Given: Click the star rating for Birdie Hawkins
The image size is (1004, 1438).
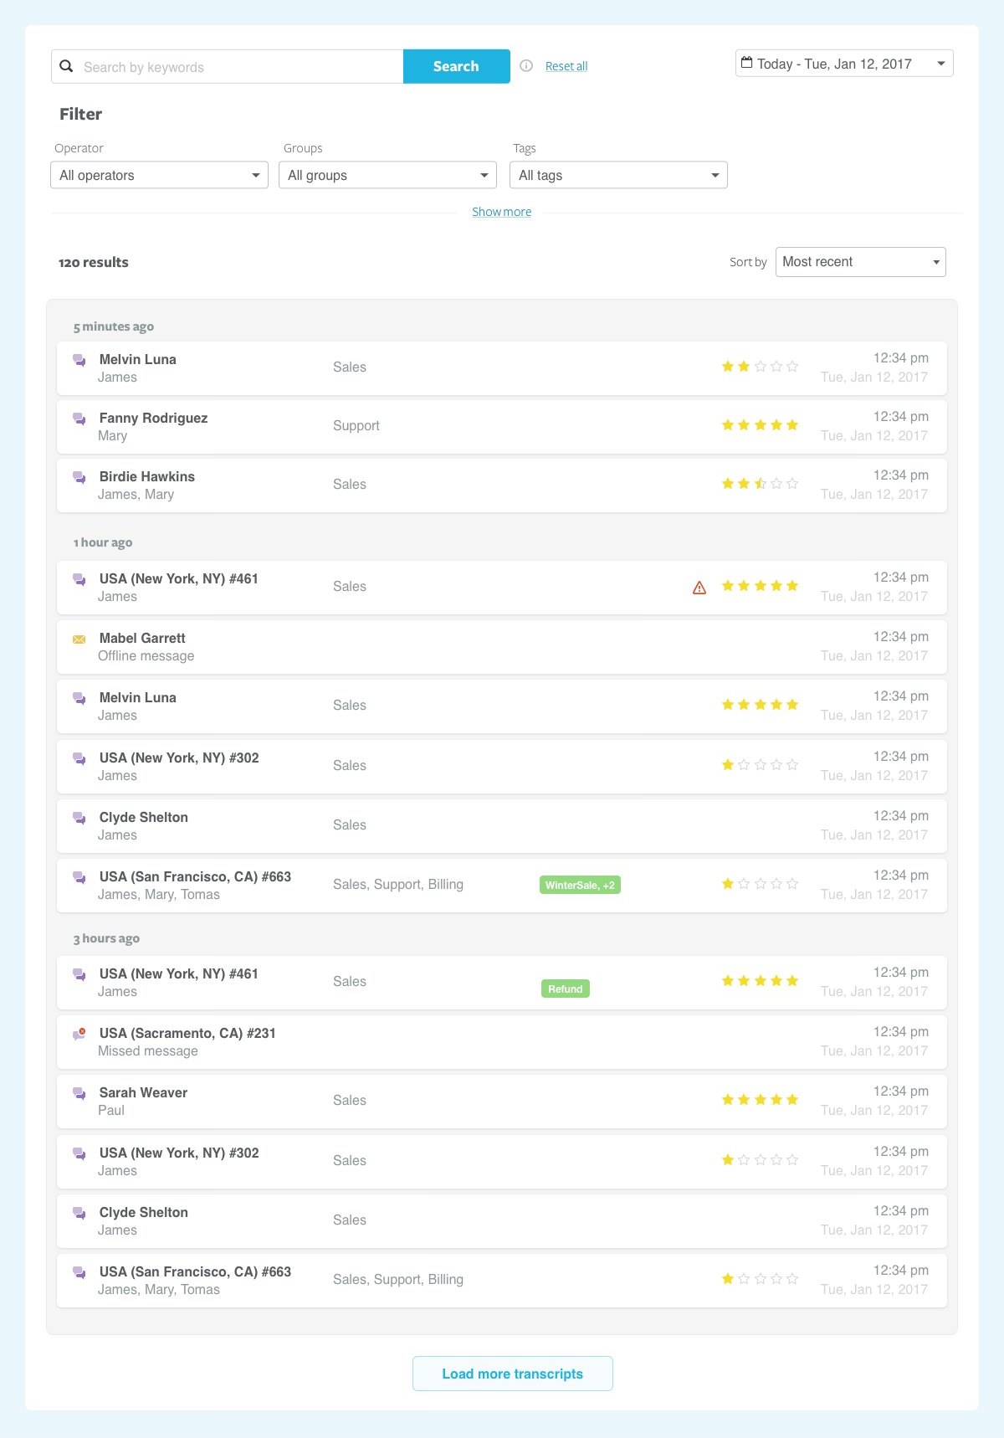Looking at the screenshot, I should point(760,484).
